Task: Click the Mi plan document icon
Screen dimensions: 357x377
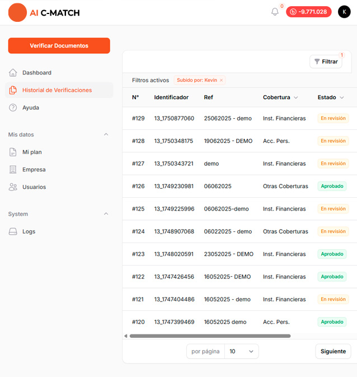Action: click(13, 152)
